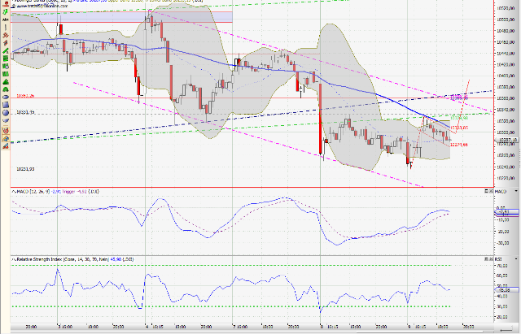Click the red 10271,66 label near channel

click(x=459, y=145)
